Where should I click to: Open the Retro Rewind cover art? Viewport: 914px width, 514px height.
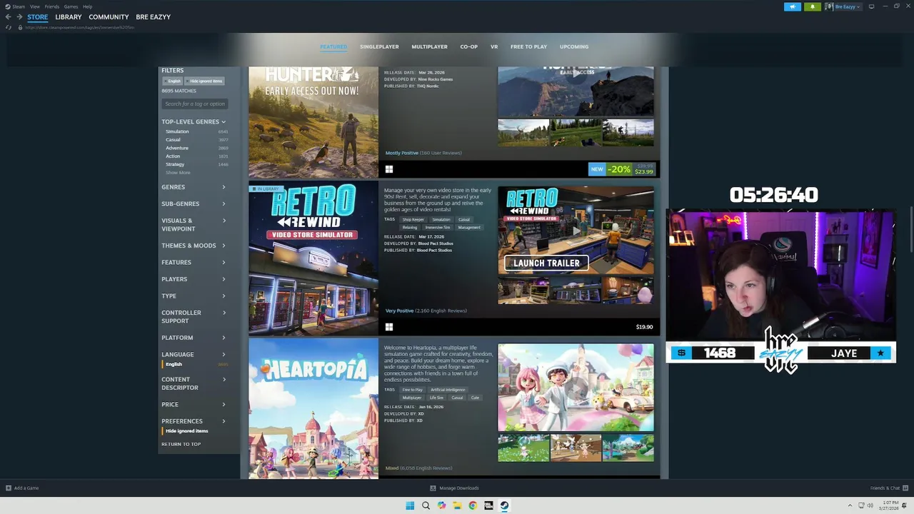pos(313,257)
